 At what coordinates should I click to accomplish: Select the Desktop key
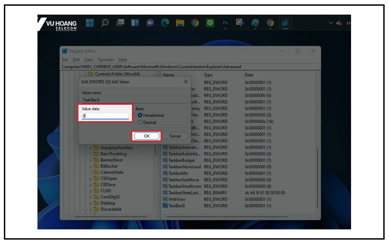pyautogui.click(x=107, y=203)
